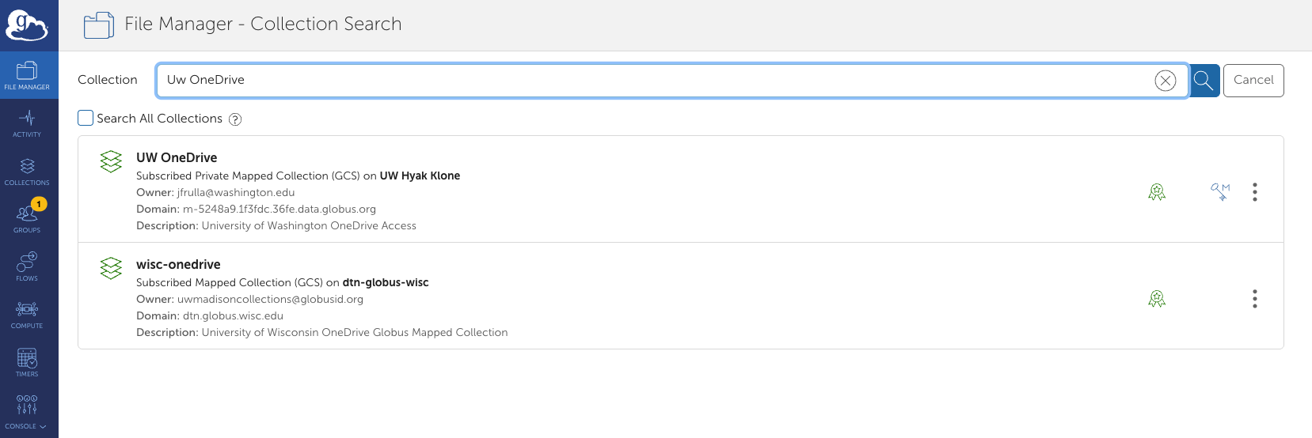Clear the collection search field
Image resolution: width=1312 pixels, height=438 pixels.
(x=1165, y=80)
